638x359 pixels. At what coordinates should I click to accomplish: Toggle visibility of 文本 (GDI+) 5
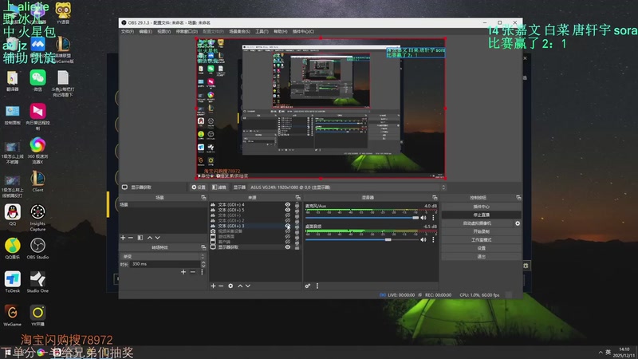tap(288, 210)
